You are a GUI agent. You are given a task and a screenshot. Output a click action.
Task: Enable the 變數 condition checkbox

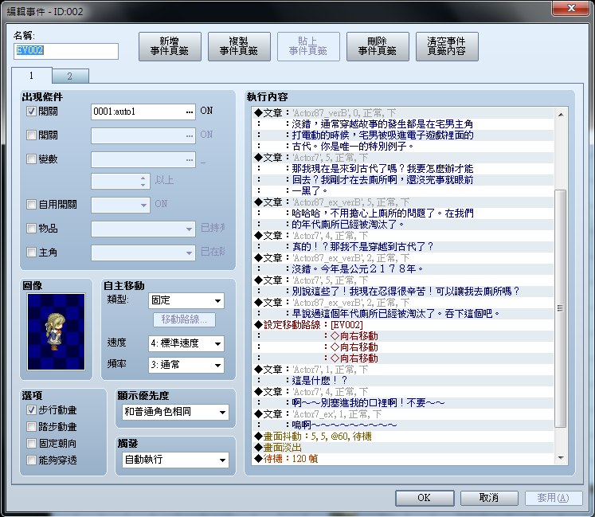[31, 159]
